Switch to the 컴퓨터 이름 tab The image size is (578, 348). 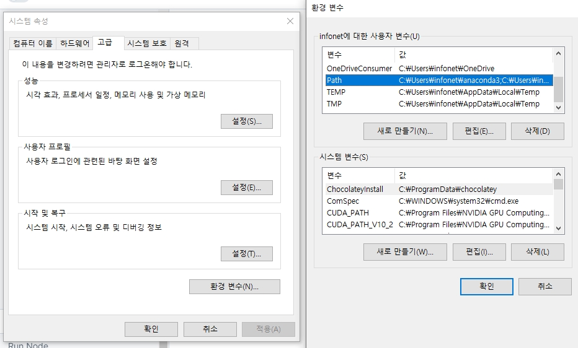click(x=32, y=43)
